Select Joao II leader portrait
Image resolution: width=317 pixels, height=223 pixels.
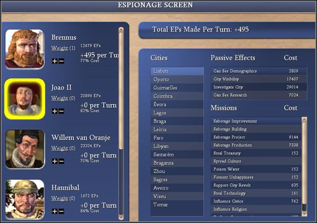pyautogui.click(x=25, y=99)
